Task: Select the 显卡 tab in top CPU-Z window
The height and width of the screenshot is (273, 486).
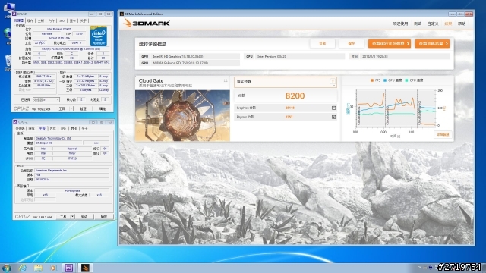Action: click(73, 20)
